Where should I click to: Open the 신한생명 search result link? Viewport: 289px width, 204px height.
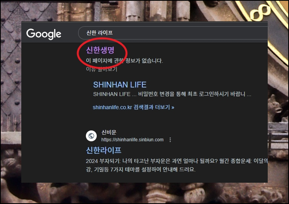pos(100,50)
